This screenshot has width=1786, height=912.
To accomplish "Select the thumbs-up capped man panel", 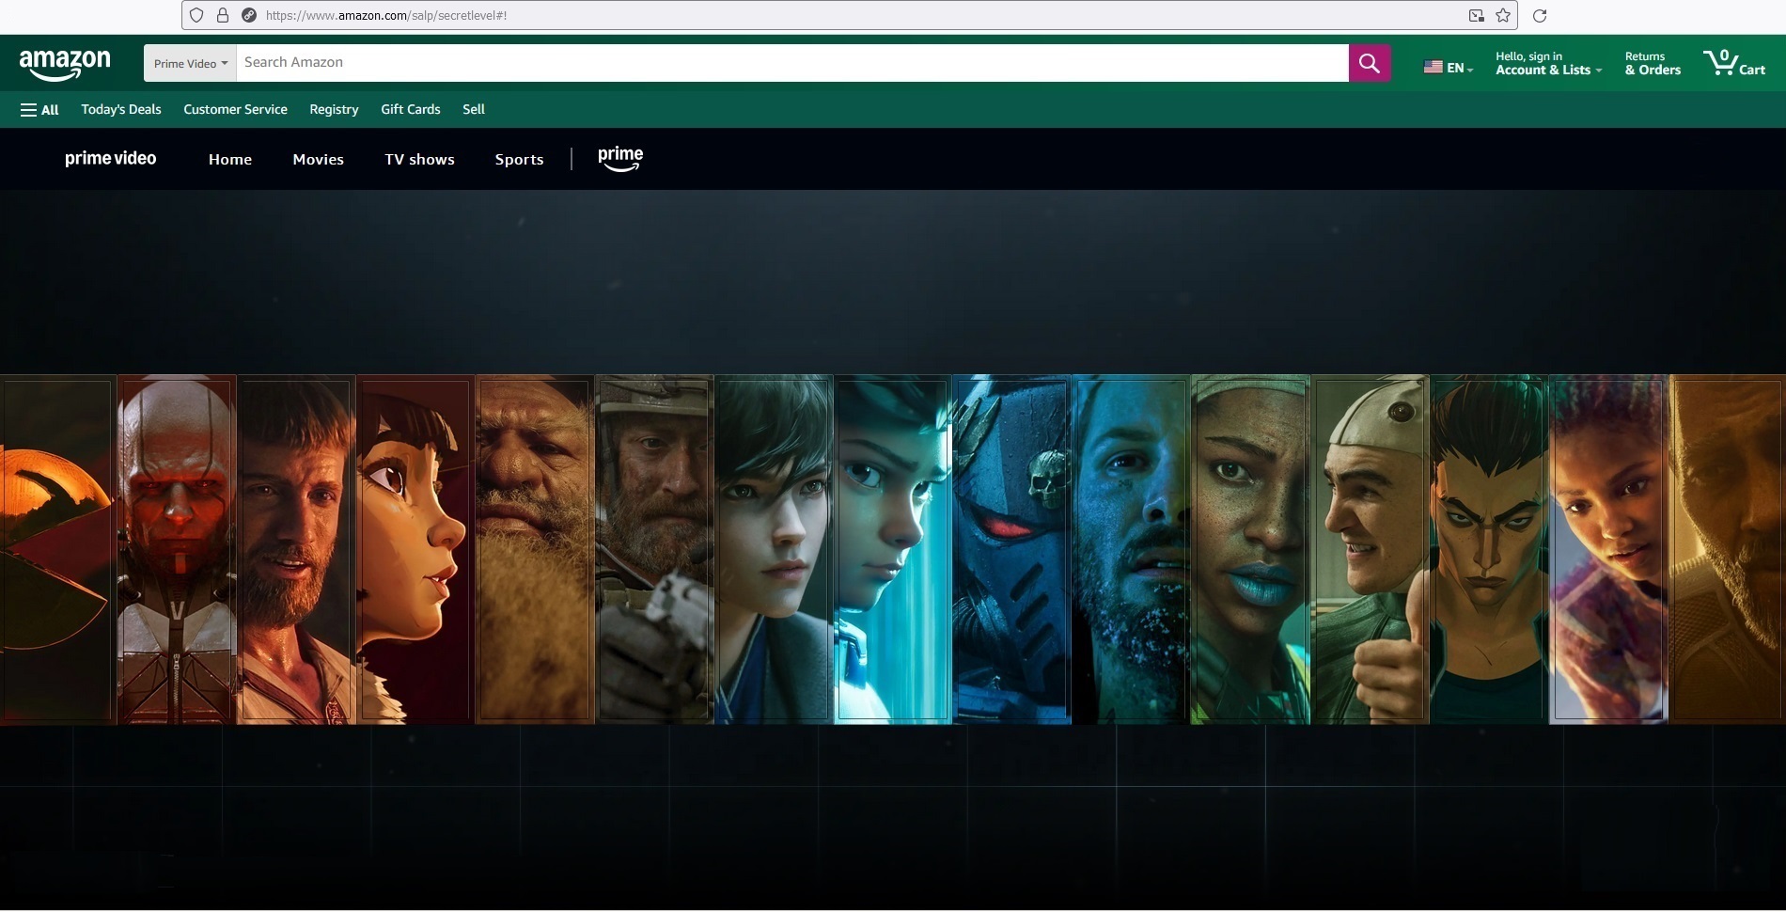I will (x=1370, y=550).
